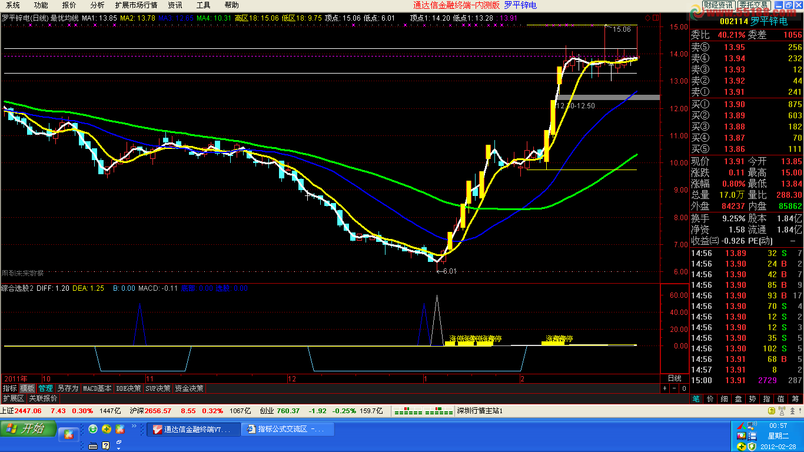Click the red-green triangle tray icon
Screen dimensions: 804x452
click(740, 425)
